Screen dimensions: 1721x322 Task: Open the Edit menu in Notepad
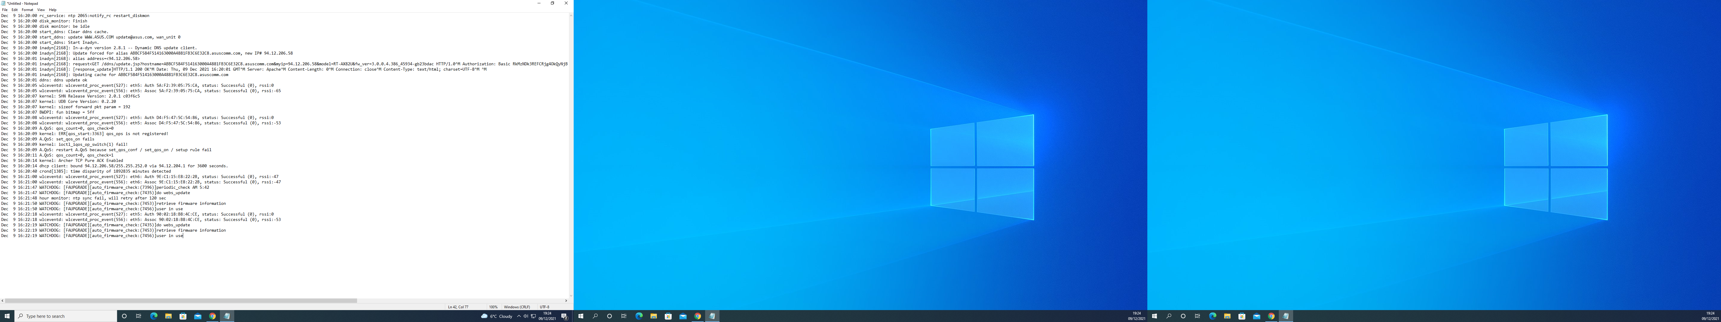coord(15,10)
